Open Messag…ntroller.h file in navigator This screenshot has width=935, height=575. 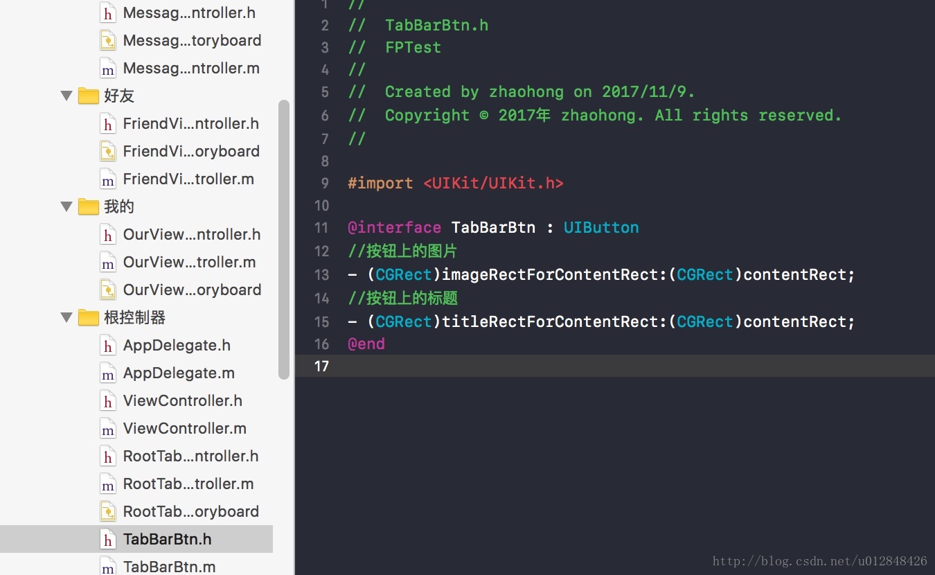coord(189,12)
